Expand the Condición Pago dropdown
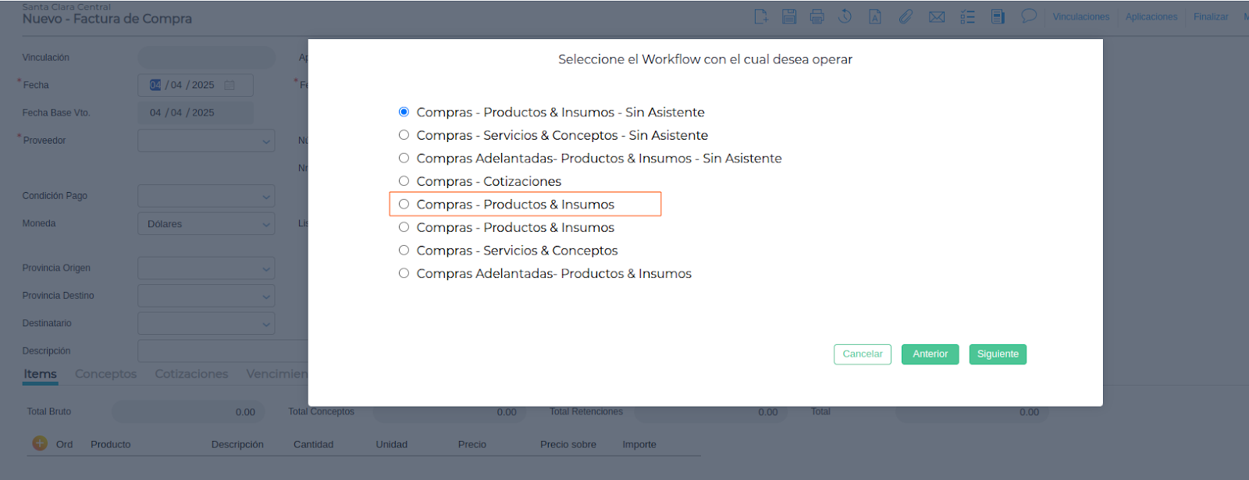 [206, 196]
